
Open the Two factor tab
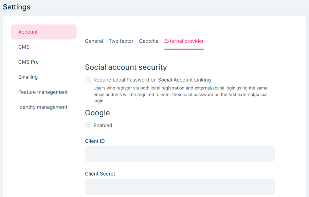[x=121, y=41]
